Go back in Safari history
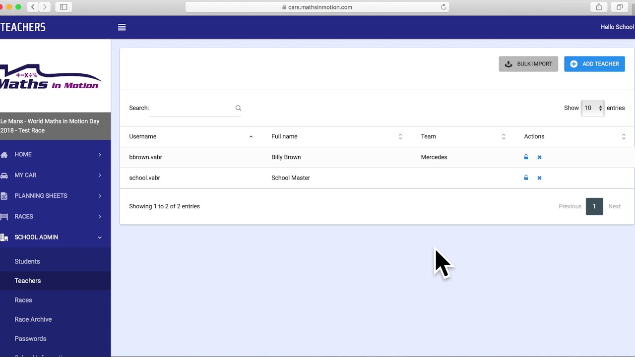This screenshot has width=635, height=357. 33,7
